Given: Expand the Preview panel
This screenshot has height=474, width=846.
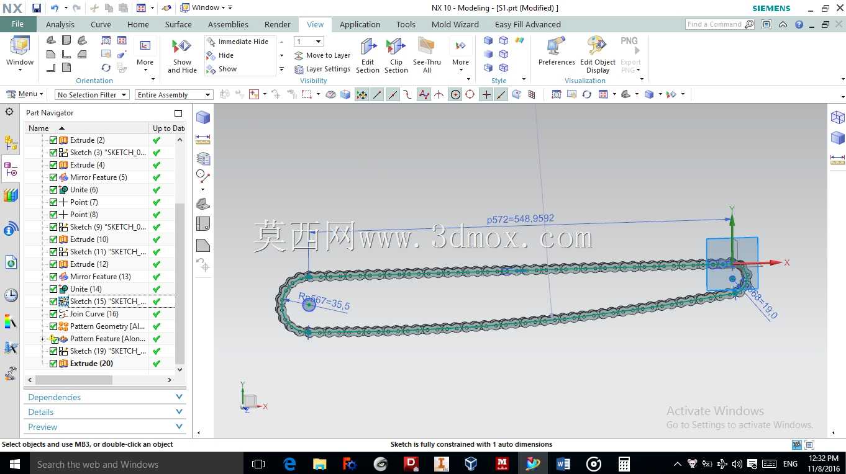Looking at the screenshot, I should click(x=104, y=427).
